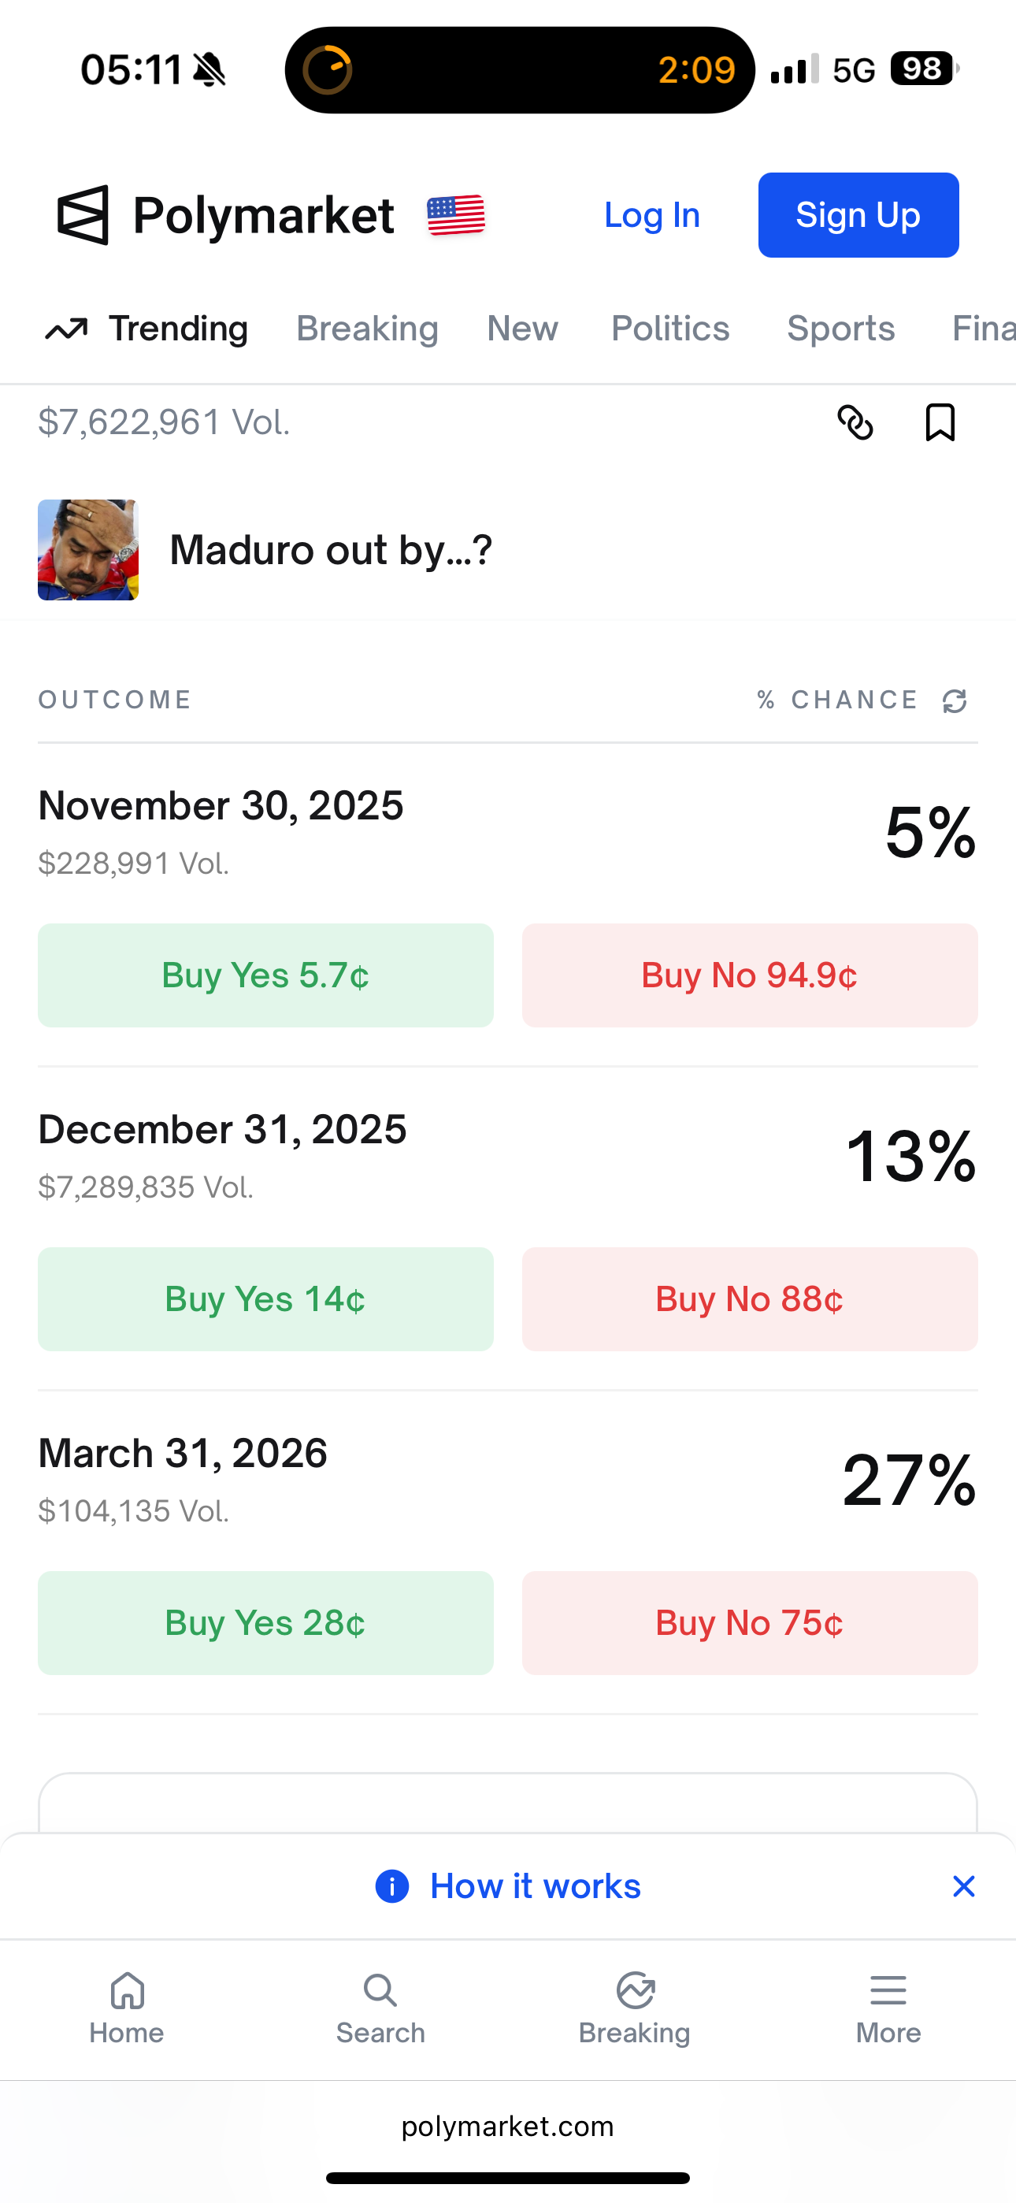Copy market link via chain icon
Screen dimensions: 1016x2203
point(855,422)
